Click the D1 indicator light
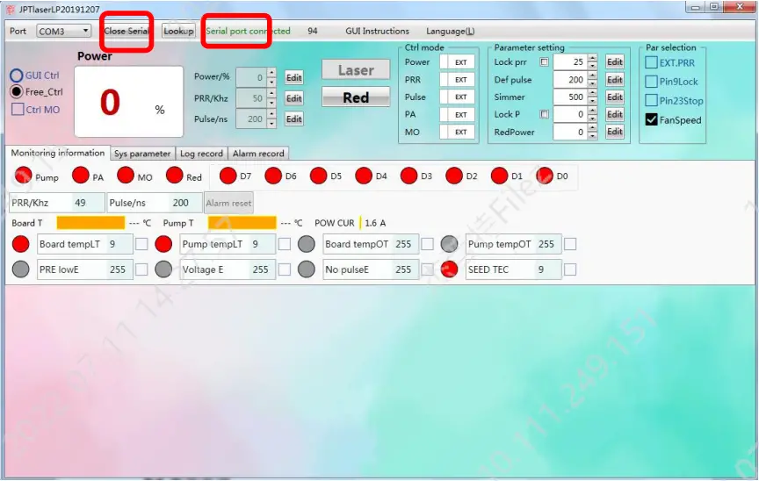759x481 pixels. point(499,176)
